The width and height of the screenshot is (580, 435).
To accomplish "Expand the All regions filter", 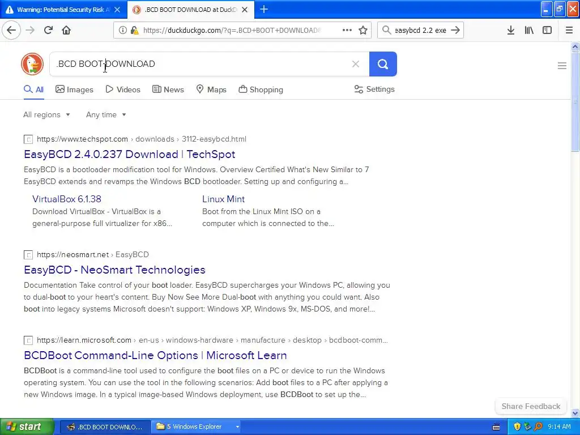I will [46, 114].
